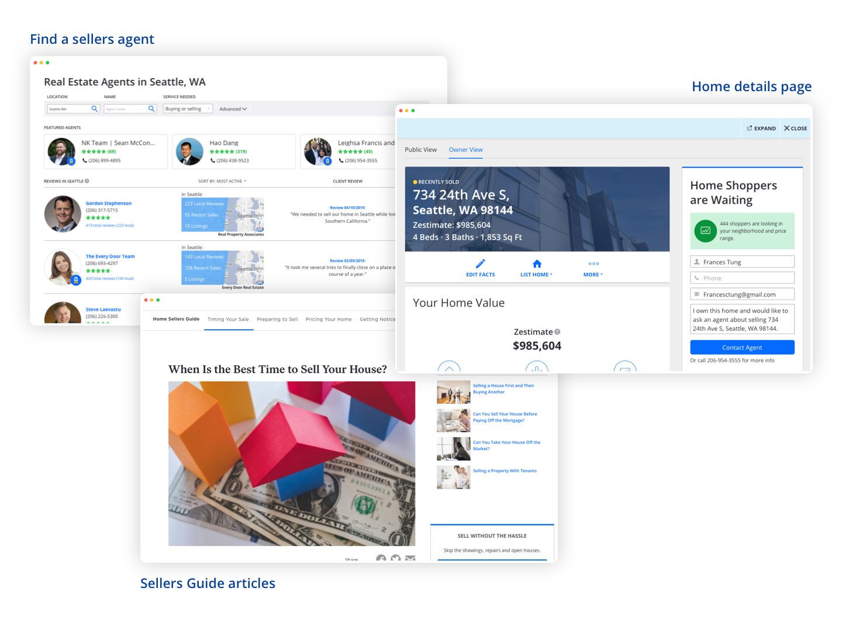This screenshot has height=626, width=842.
Task: Open the Buying or selling service dropdown
Action: point(188,109)
